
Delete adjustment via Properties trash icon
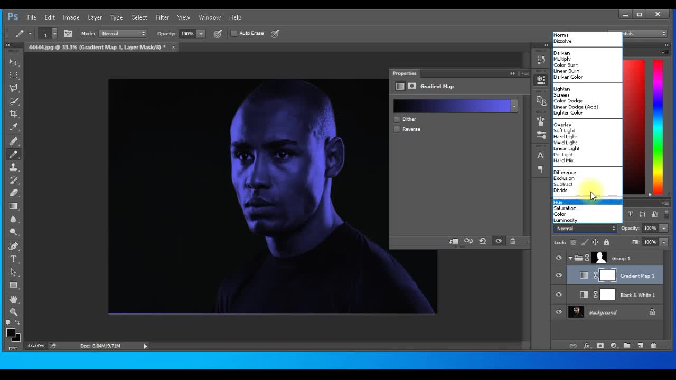(512, 241)
